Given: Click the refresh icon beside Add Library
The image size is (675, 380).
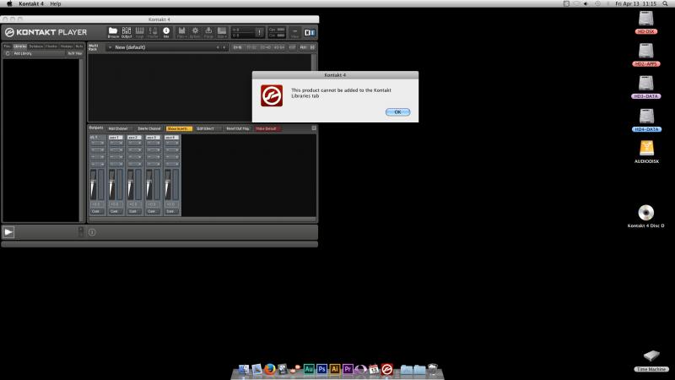Looking at the screenshot, I should point(8,53).
